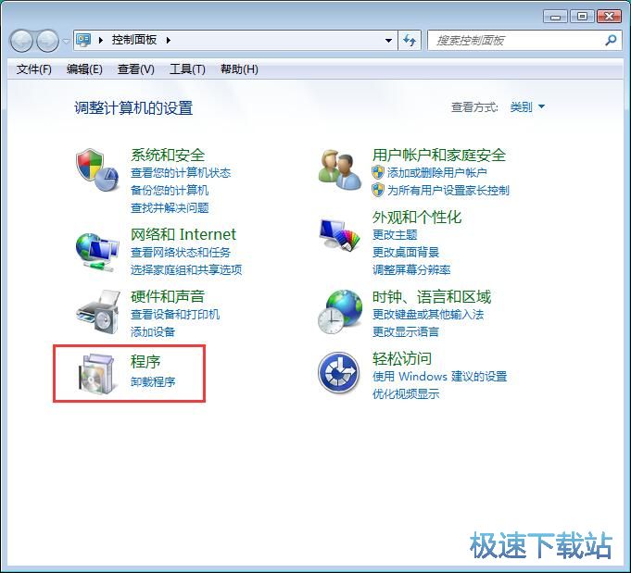This screenshot has width=631, height=573.
Task: Click 备份您的计算机 link
Action: coord(170,190)
